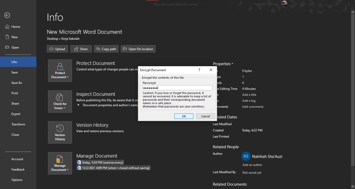Open Account in the sidebar

(18, 159)
